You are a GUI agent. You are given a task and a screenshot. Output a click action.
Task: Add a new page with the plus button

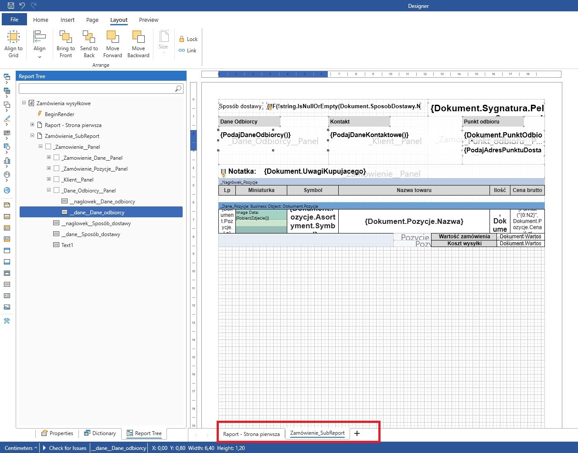pos(357,433)
